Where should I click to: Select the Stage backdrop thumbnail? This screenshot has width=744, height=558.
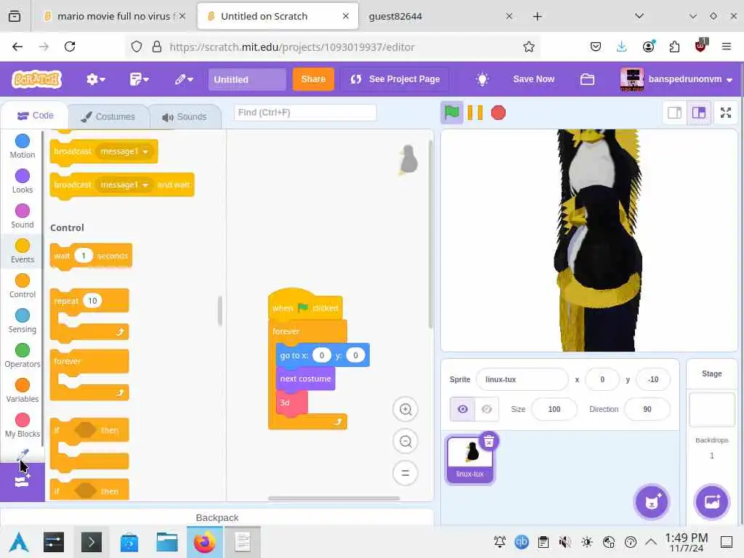(x=712, y=410)
